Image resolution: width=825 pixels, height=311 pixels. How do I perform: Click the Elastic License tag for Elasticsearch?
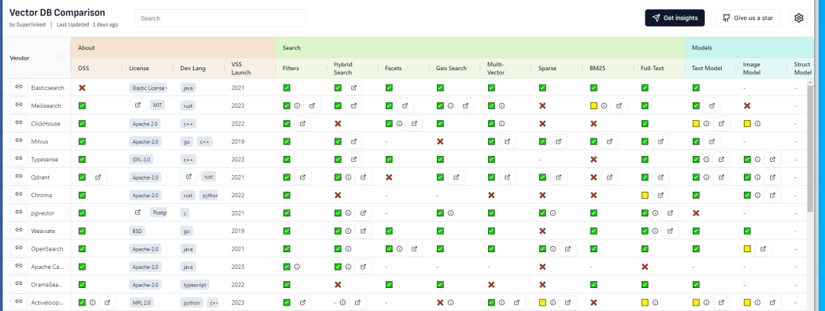coord(148,88)
